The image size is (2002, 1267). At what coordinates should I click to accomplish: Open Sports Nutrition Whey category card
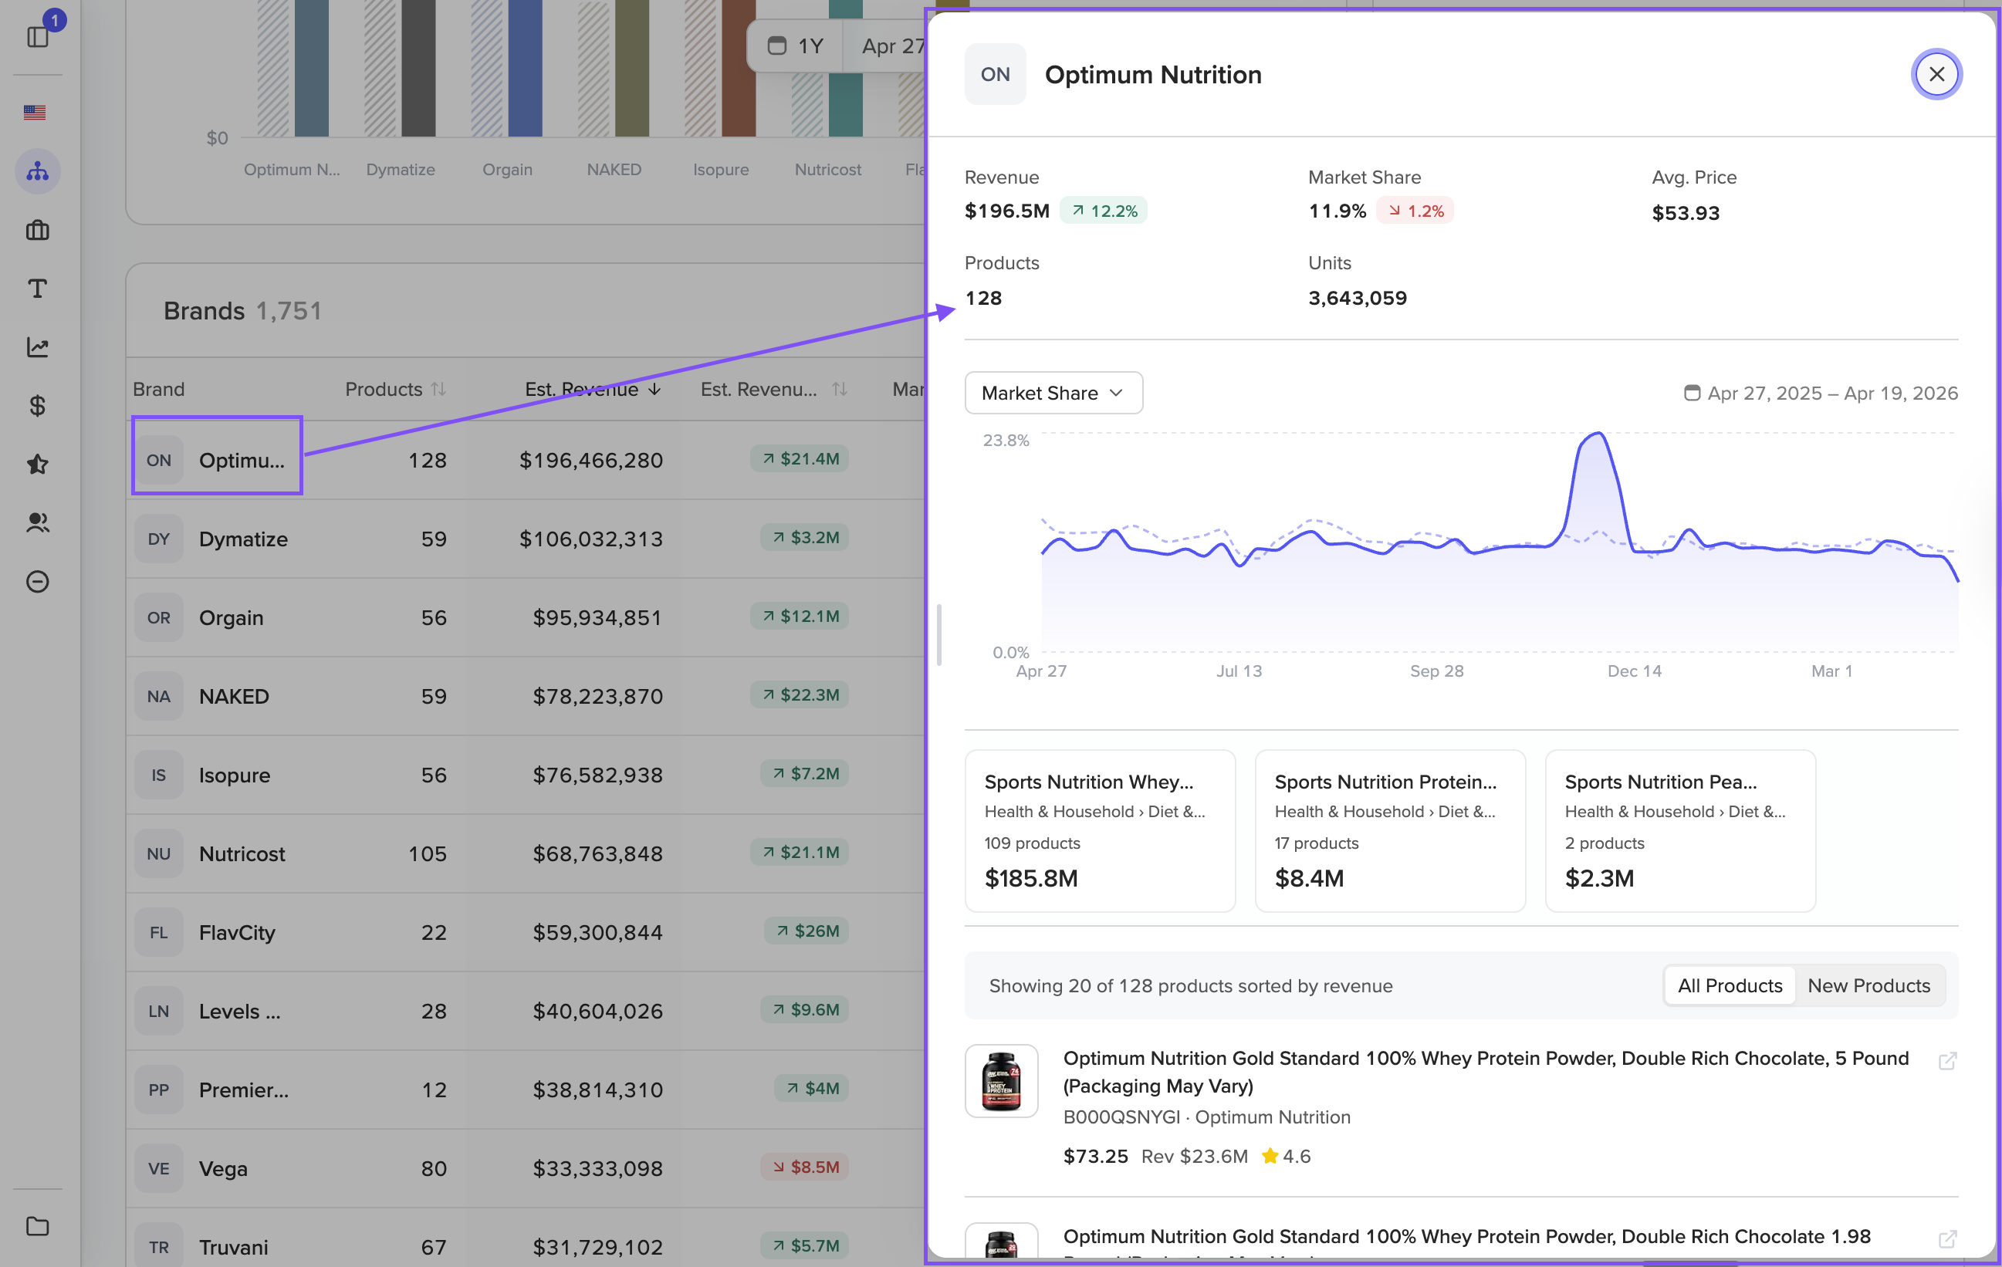pyautogui.click(x=1099, y=830)
